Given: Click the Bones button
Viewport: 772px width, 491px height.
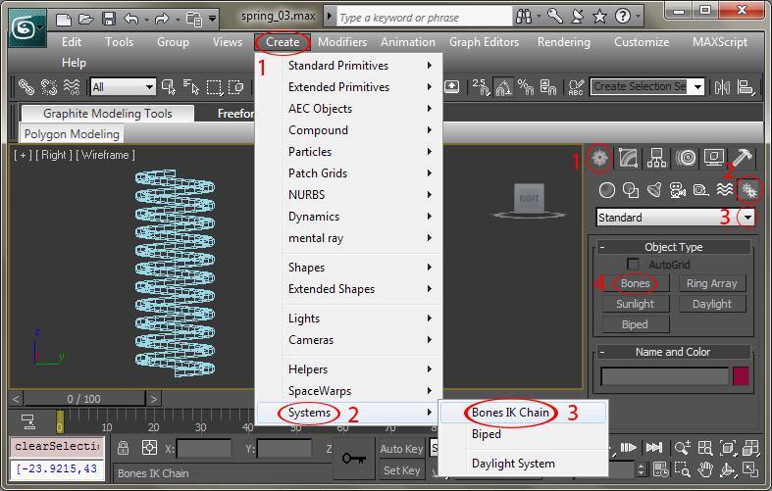Looking at the screenshot, I should (636, 283).
